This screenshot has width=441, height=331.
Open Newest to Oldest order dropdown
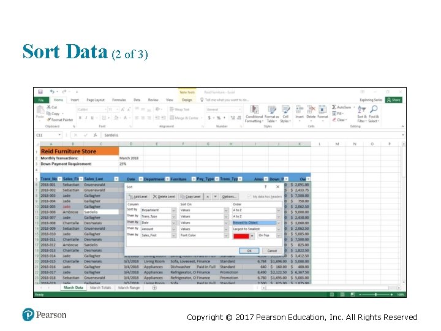[279, 223]
